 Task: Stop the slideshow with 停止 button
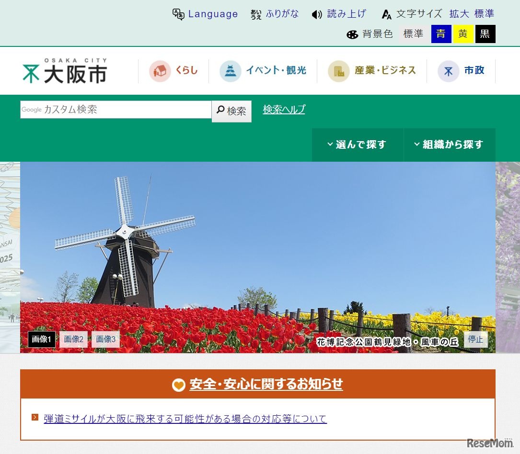(x=475, y=339)
